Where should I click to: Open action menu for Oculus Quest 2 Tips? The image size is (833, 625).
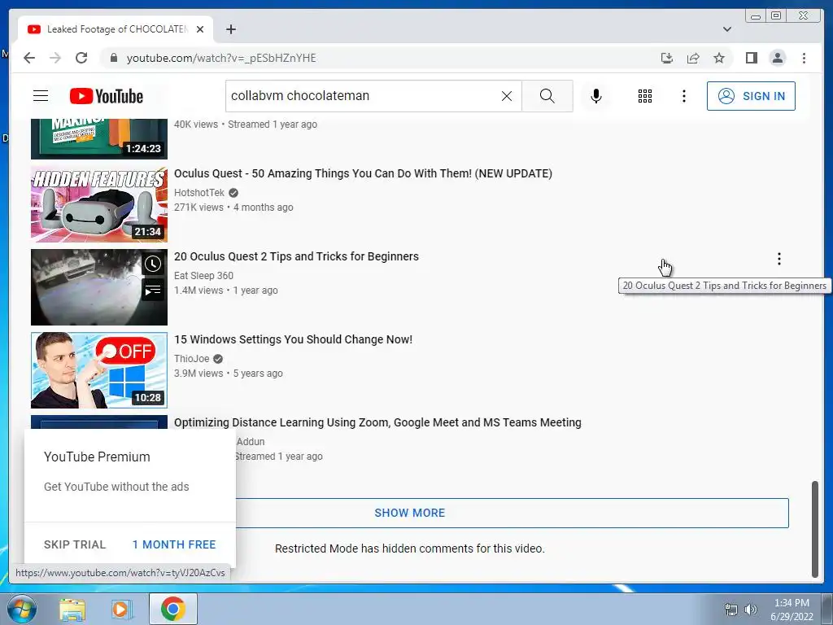[778, 259]
